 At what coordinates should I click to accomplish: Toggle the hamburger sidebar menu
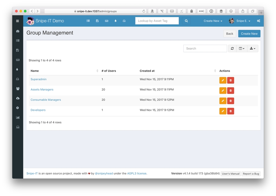pyautogui.click(x=17, y=21)
